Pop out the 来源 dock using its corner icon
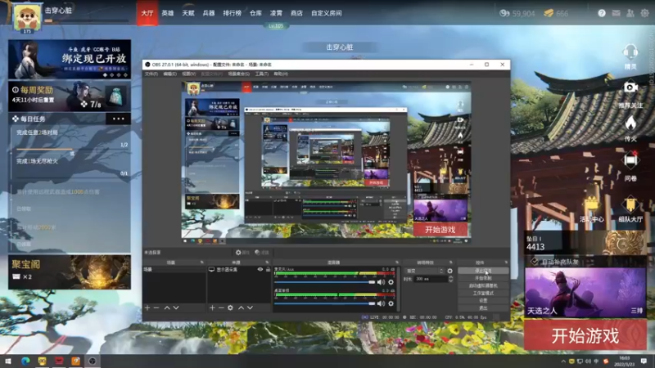 point(268,263)
